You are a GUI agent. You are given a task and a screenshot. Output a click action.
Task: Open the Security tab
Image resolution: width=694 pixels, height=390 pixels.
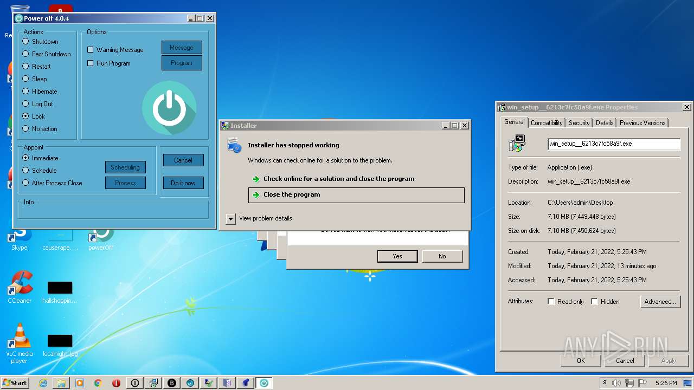click(x=579, y=123)
